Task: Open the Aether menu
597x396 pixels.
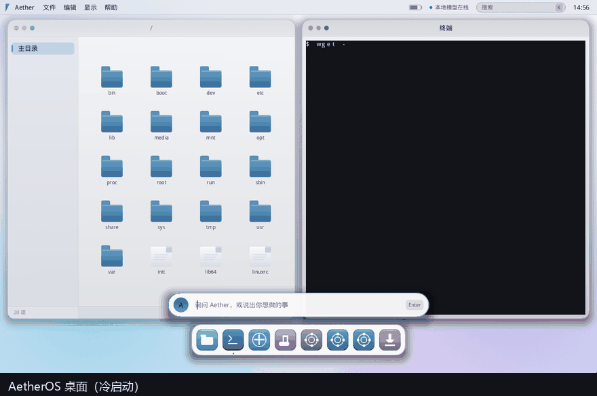Action: (24, 7)
